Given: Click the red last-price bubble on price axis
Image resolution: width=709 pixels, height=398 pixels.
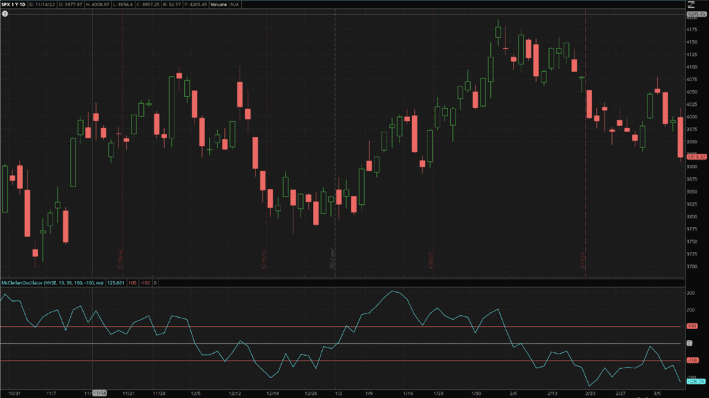Looking at the screenshot, I should point(697,157).
